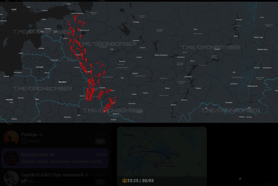Click the muted speaker icon beside DroneBomber
The width and height of the screenshot is (278, 186).
coord(53,155)
